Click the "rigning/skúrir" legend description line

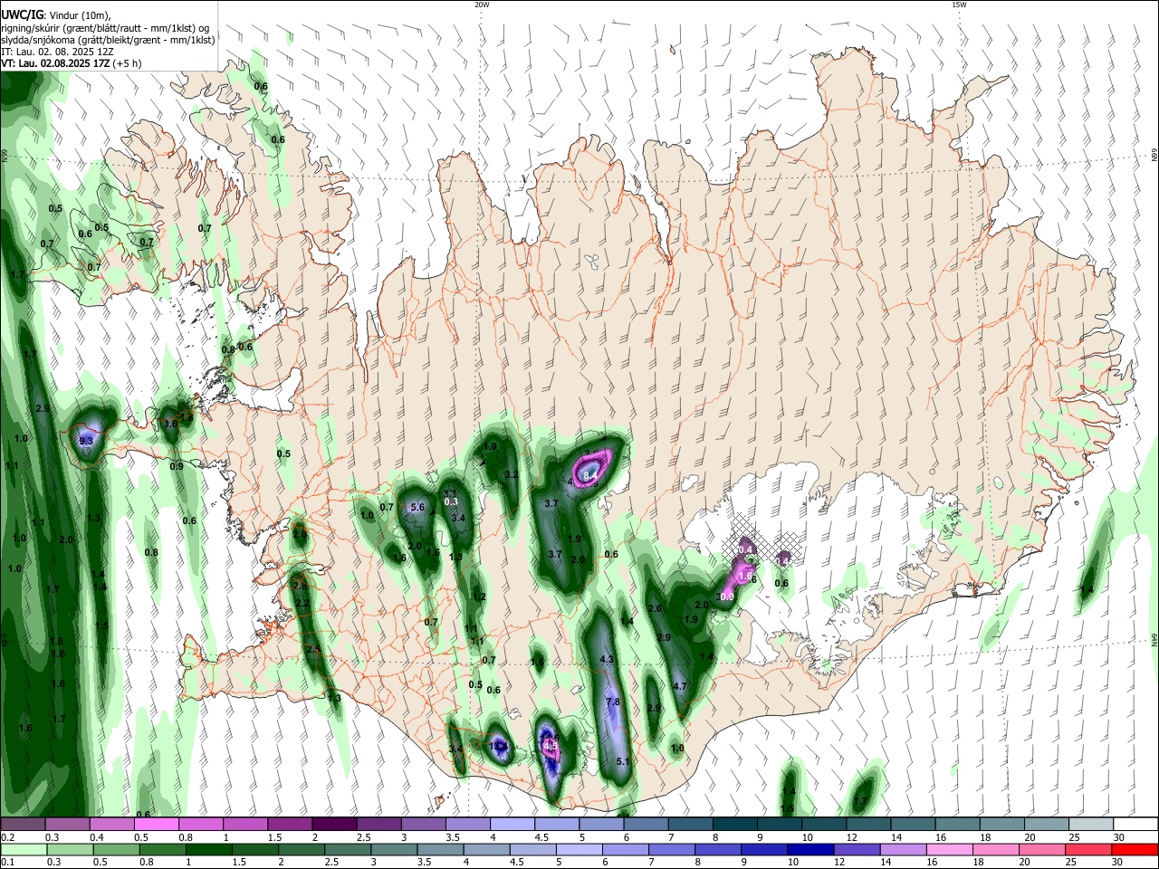coord(105,28)
